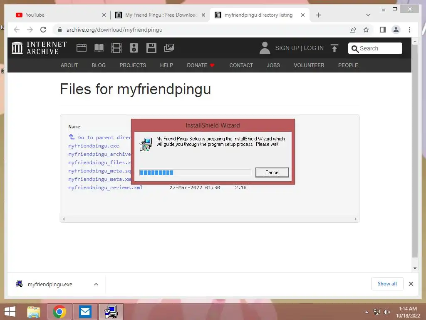Screen dimensions: 426x320
Task: Open the PEOPLE menu item
Action: [348, 65]
